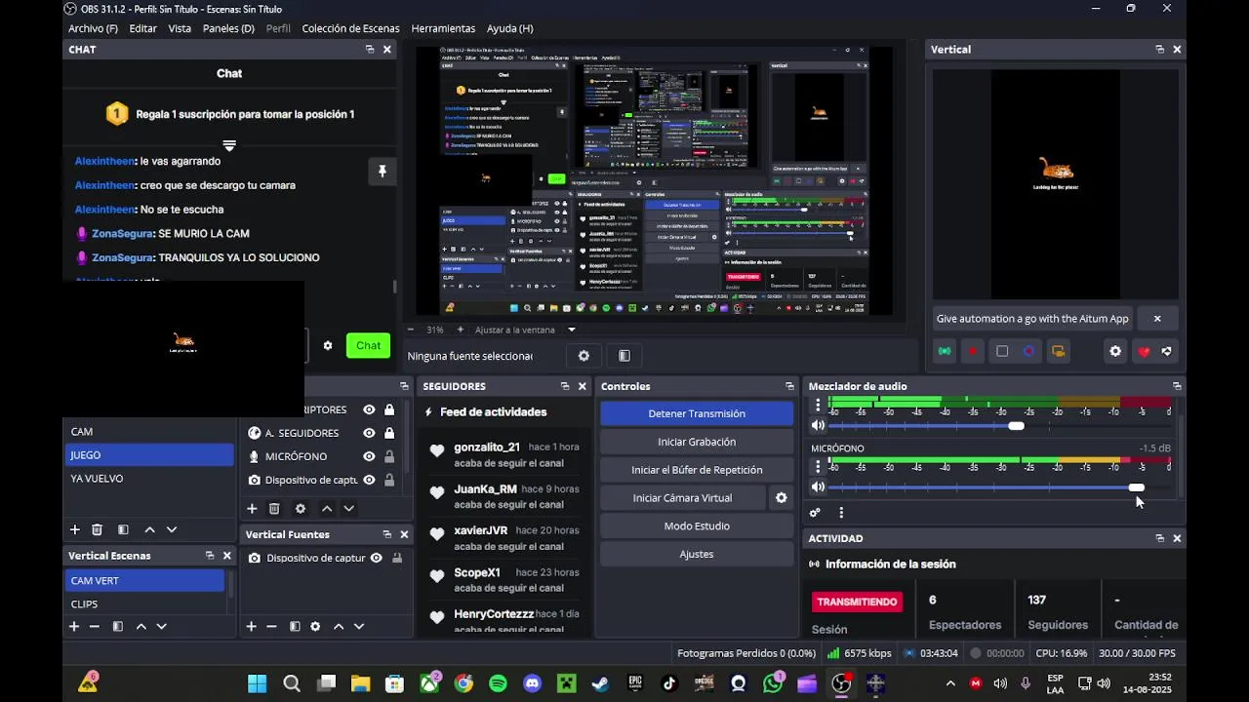Screen dimensions: 1249x702
Task: Open Virtual Camera settings gear icon
Action: pyautogui.click(x=781, y=497)
